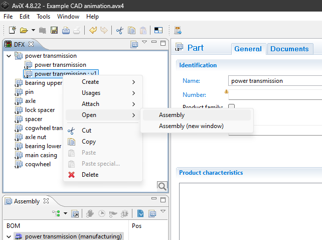Open the dropdown arrow next to Open folder
This screenshot has width=322, height=240.
(x=33, y=30)
